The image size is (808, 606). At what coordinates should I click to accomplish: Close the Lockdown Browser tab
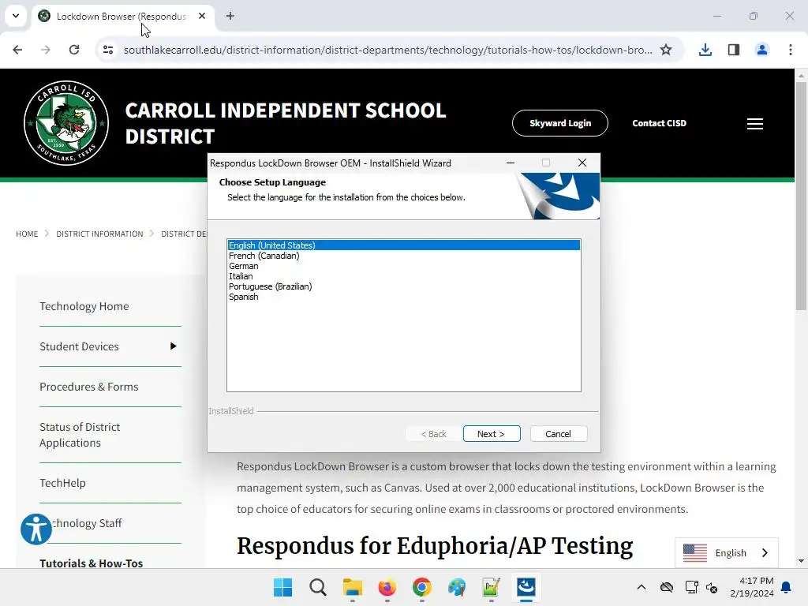(202, 16)
